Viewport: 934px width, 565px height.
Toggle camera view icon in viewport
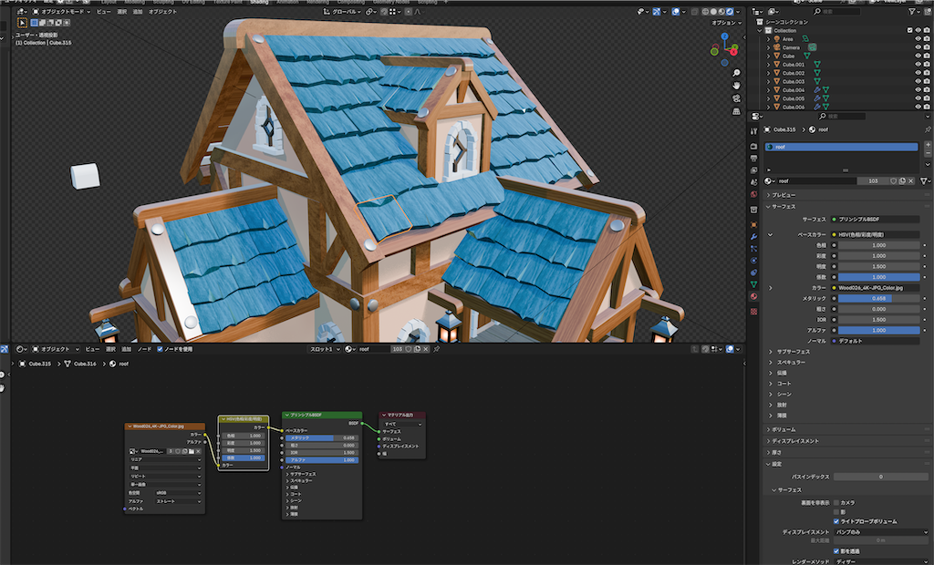point(736,98)
